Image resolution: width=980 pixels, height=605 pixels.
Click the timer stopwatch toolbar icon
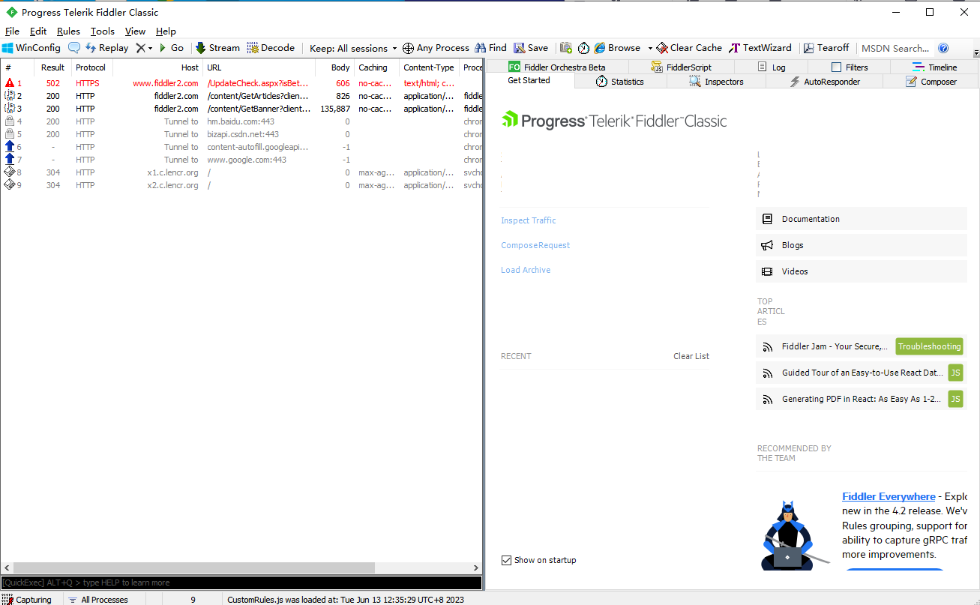click(584, 48)
